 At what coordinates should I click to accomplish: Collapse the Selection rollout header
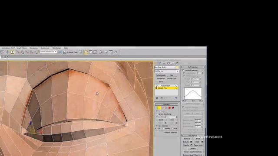click(x=166, y=104)
